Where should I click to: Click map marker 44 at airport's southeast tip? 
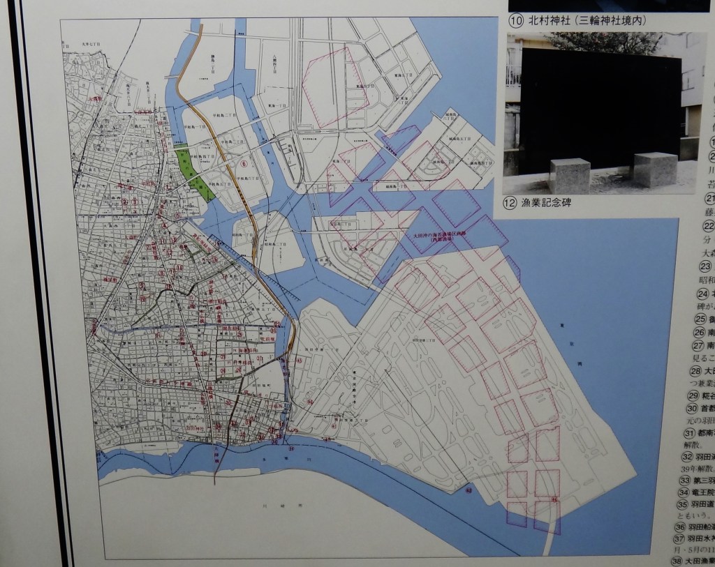[x=555, y=499]
